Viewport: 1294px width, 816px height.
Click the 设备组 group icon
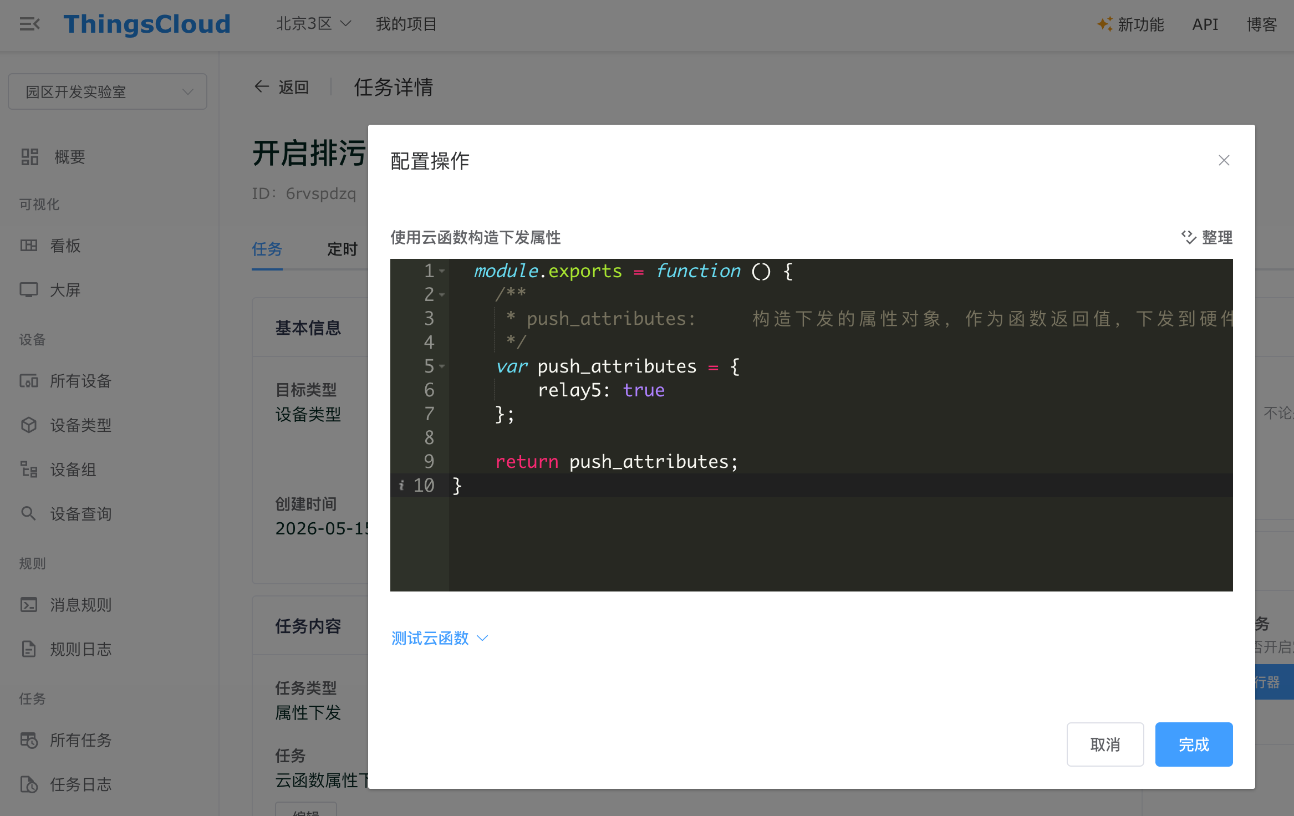pyautogui.click(x=29, y=470)
